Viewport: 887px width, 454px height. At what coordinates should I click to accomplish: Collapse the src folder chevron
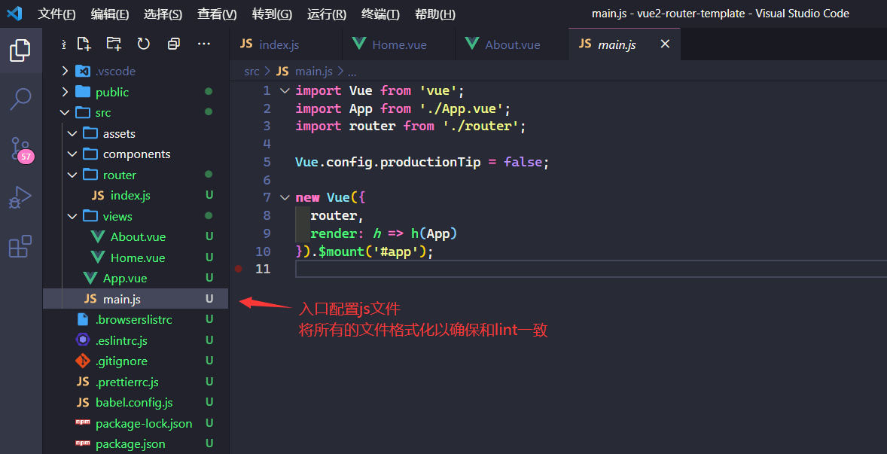tap(65, 112)
